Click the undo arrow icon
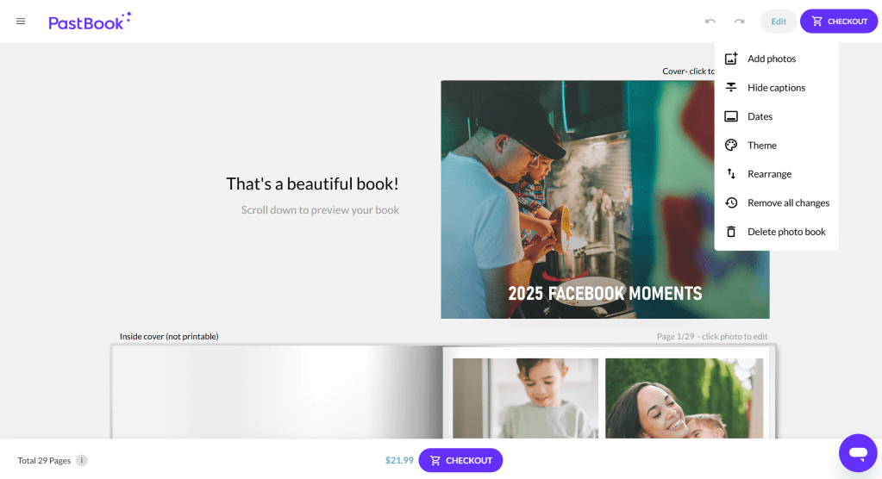This screenshot has height=479, width=882. coord(710,22)
